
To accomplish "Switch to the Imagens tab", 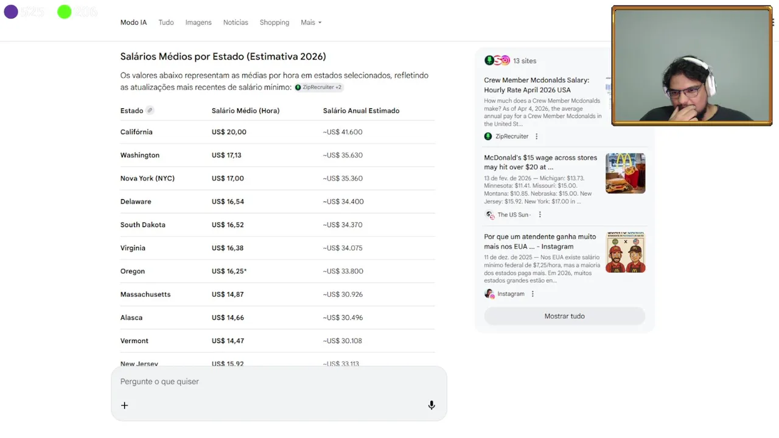I will 198,23.
